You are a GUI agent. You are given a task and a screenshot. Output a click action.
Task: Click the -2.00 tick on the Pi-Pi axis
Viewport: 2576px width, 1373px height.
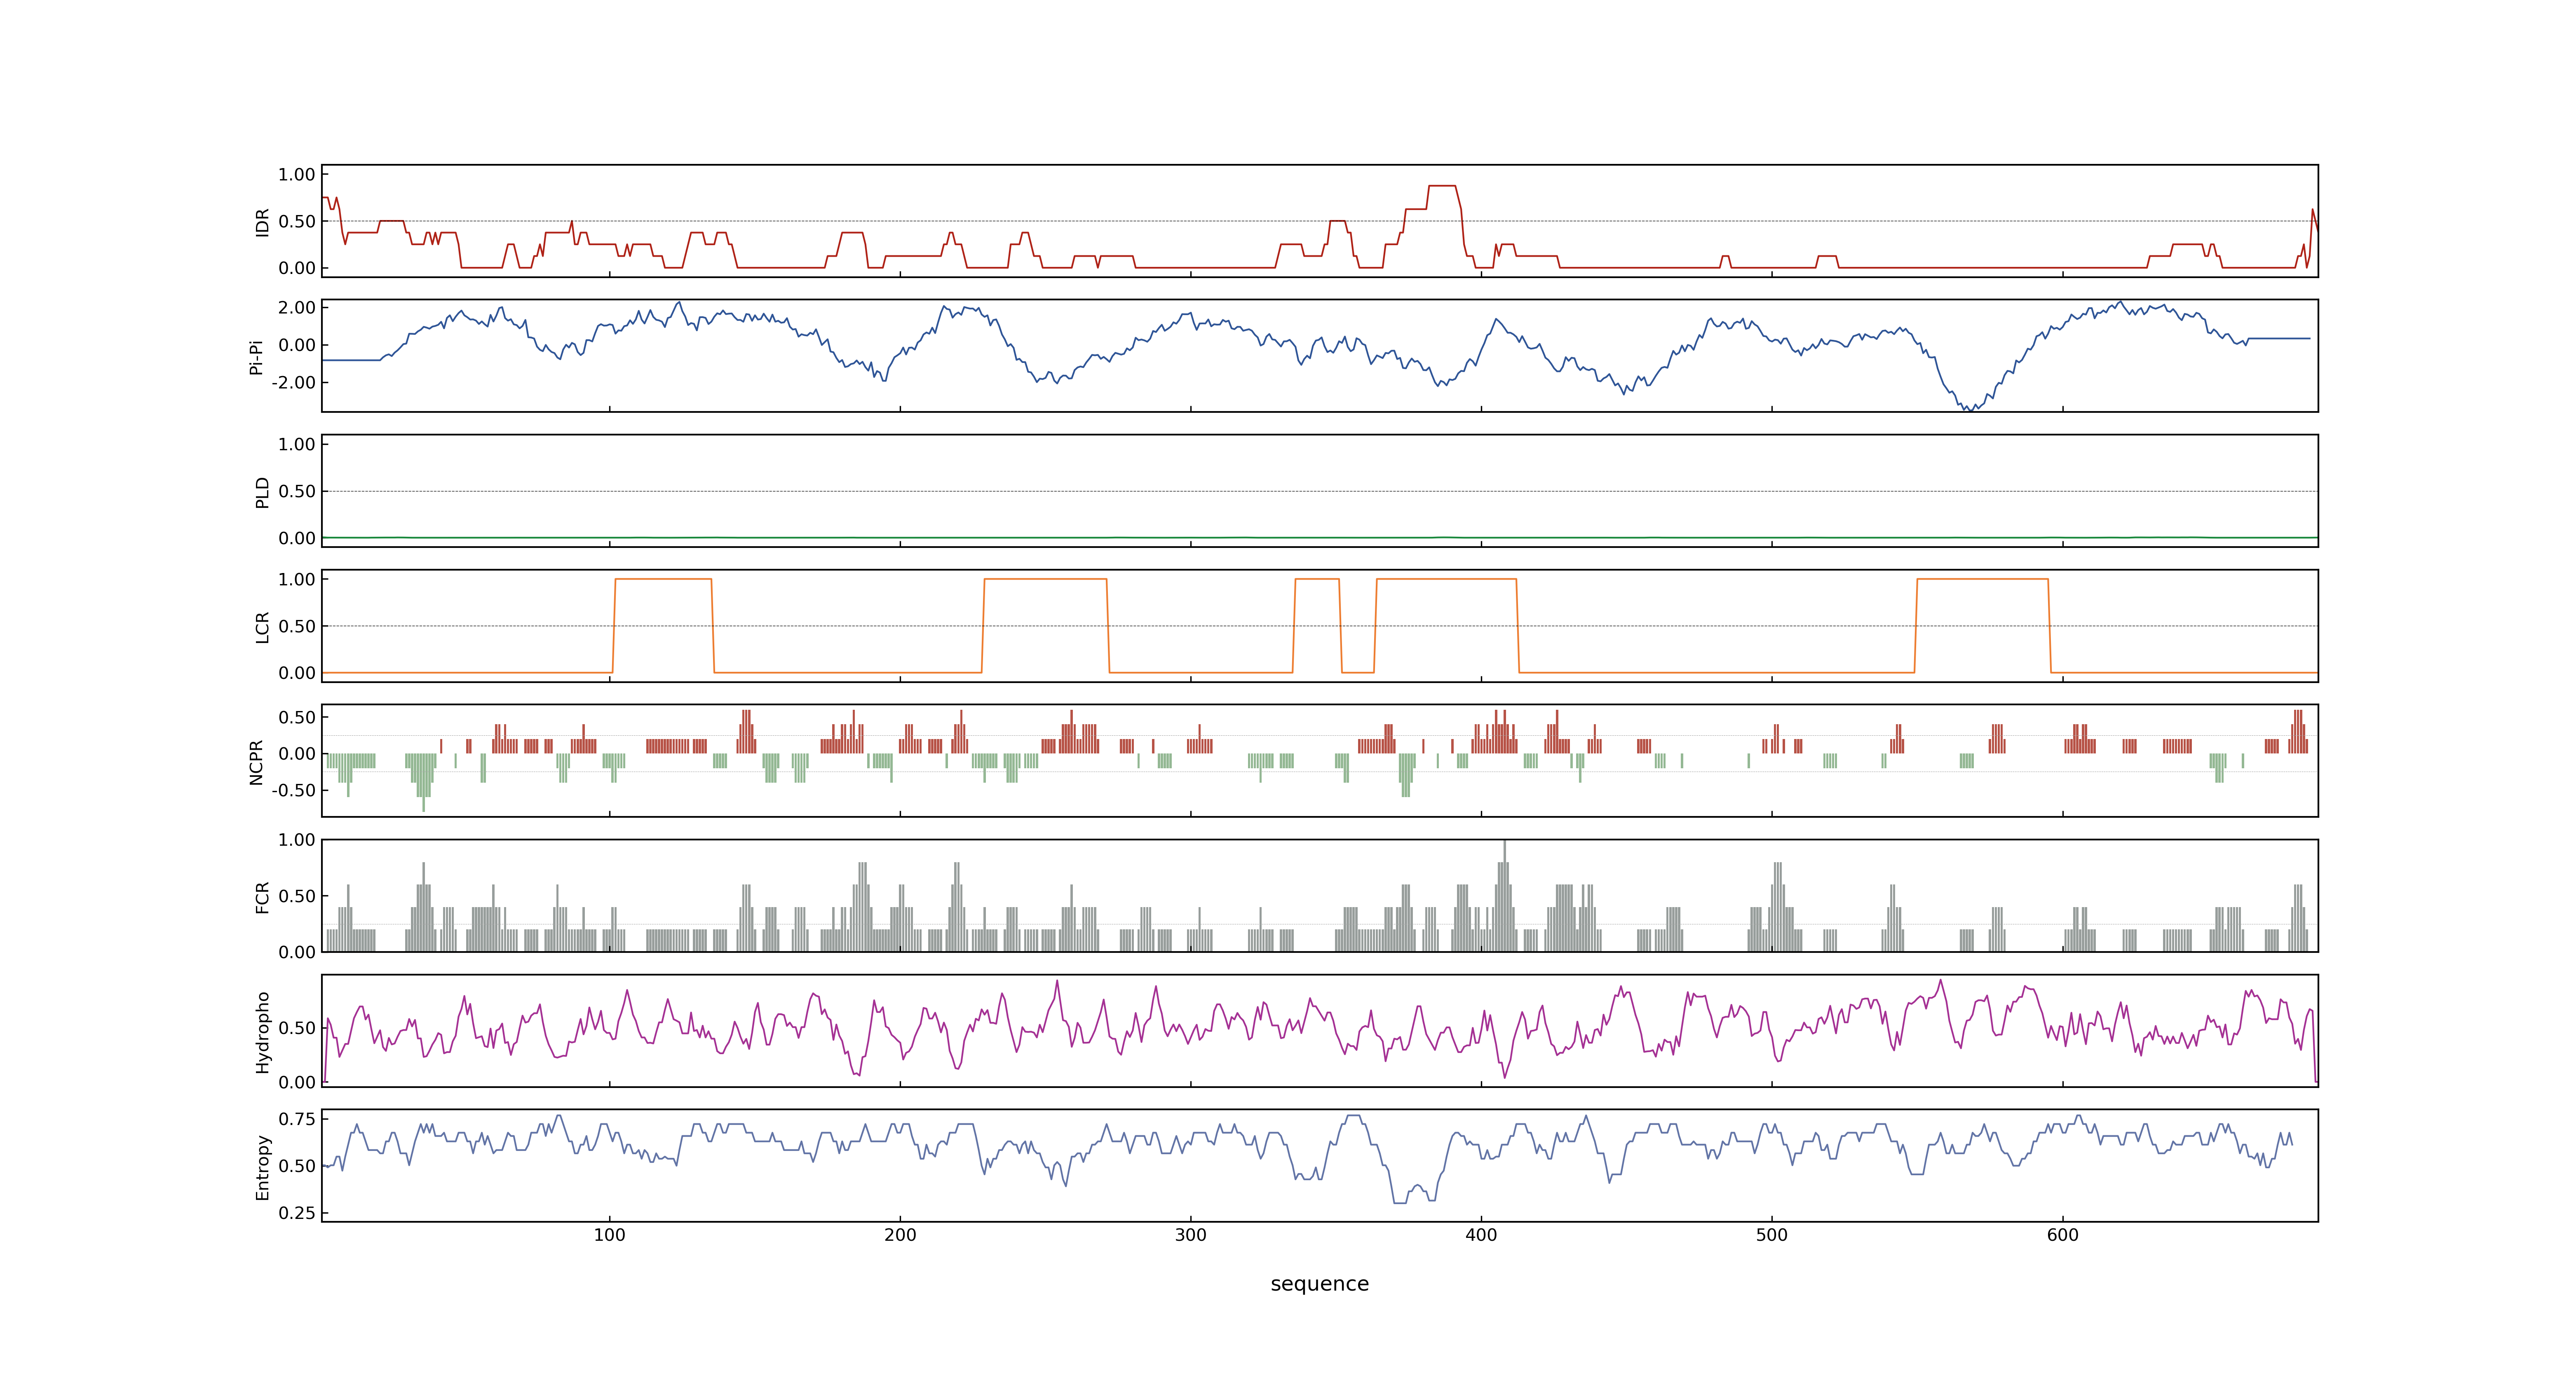tap(293, 383)
